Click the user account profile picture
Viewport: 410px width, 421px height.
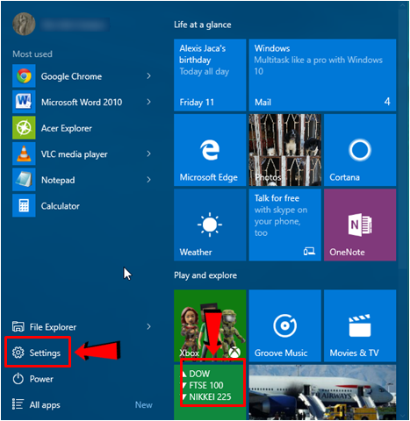click(x=24, y=24)
